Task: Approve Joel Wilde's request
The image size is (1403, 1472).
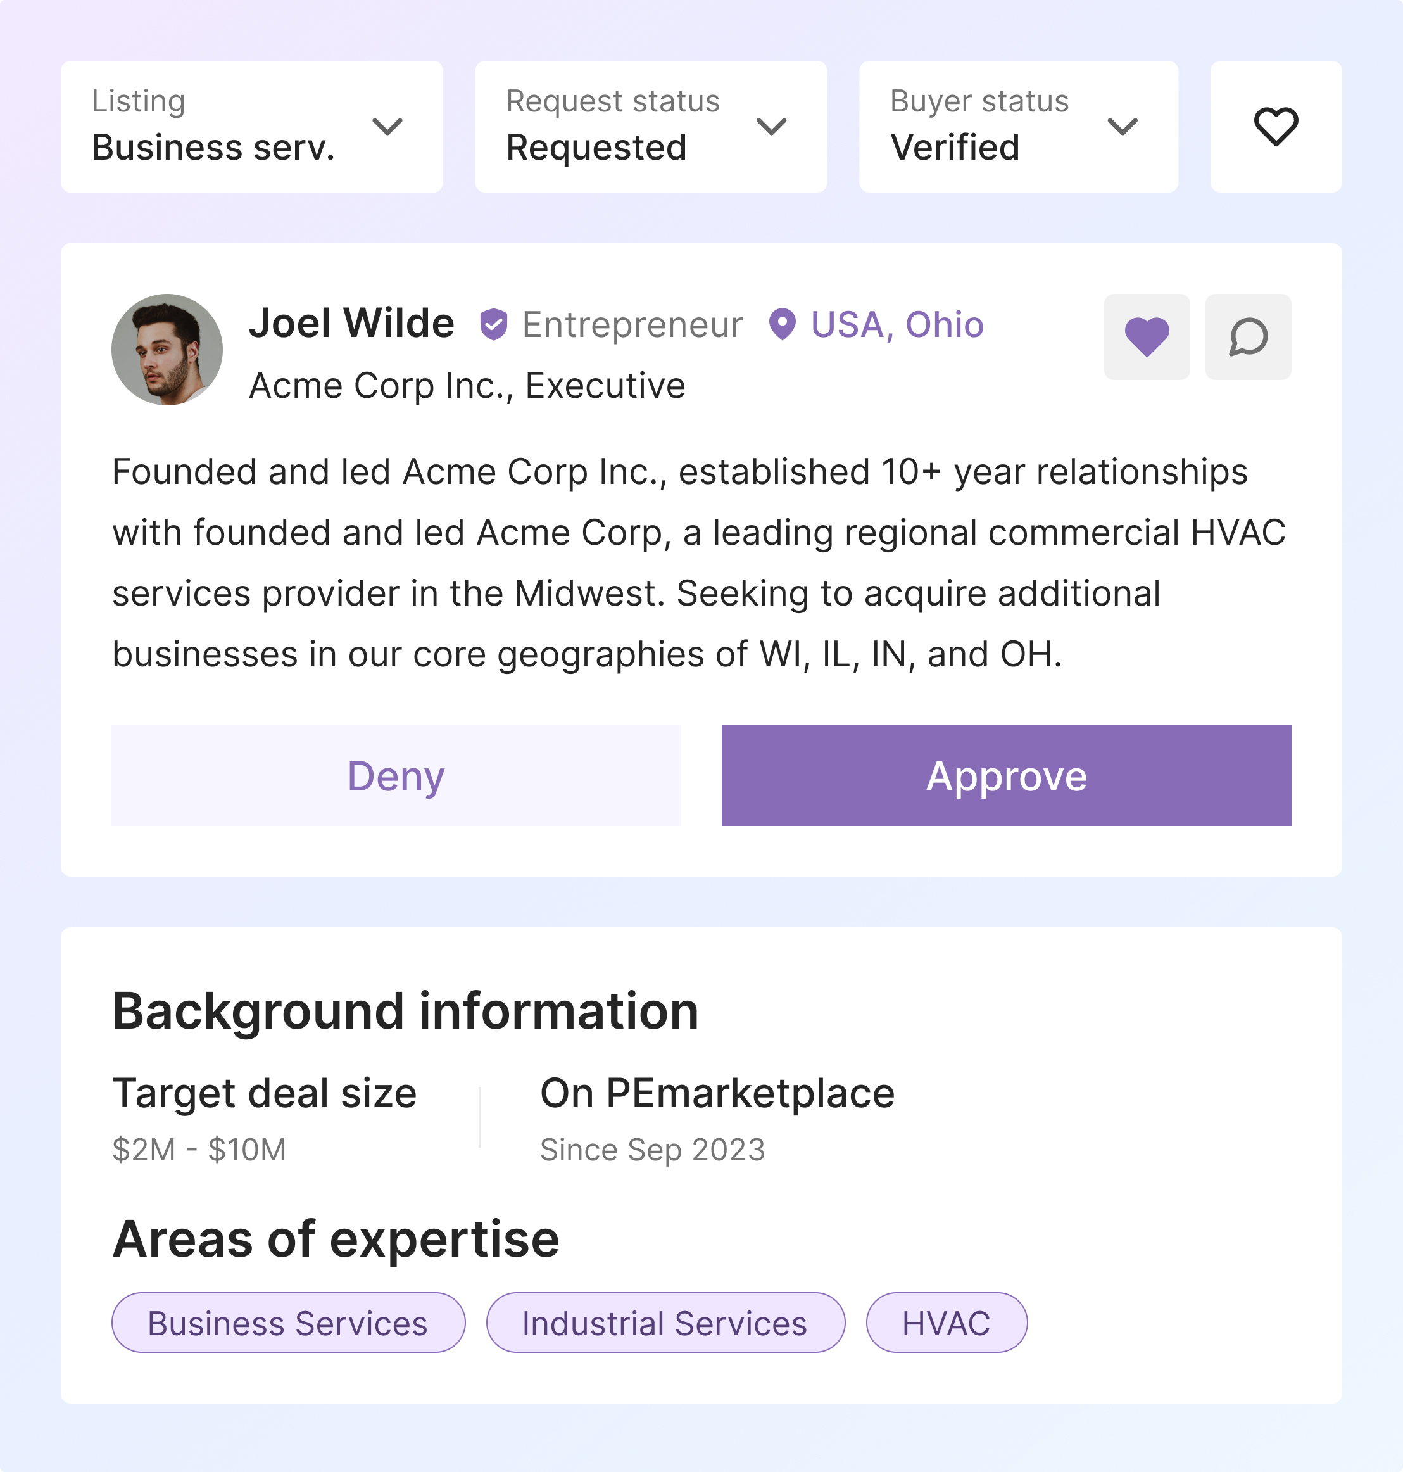Action: (x=1006, y=775)
